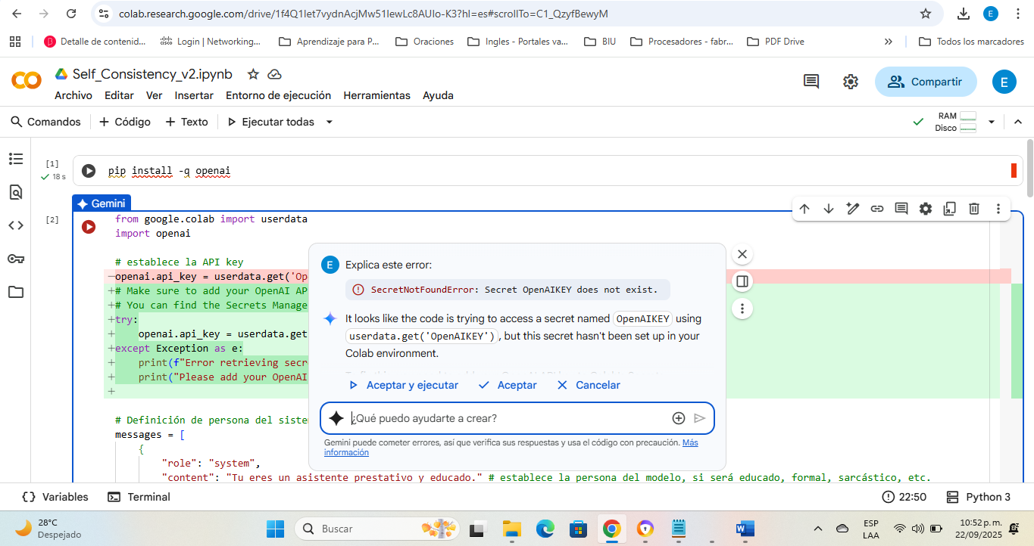Click Cancelar to reject the suggestion
Viewport: 1034px width, 546px height.
(x=589, y=385)
